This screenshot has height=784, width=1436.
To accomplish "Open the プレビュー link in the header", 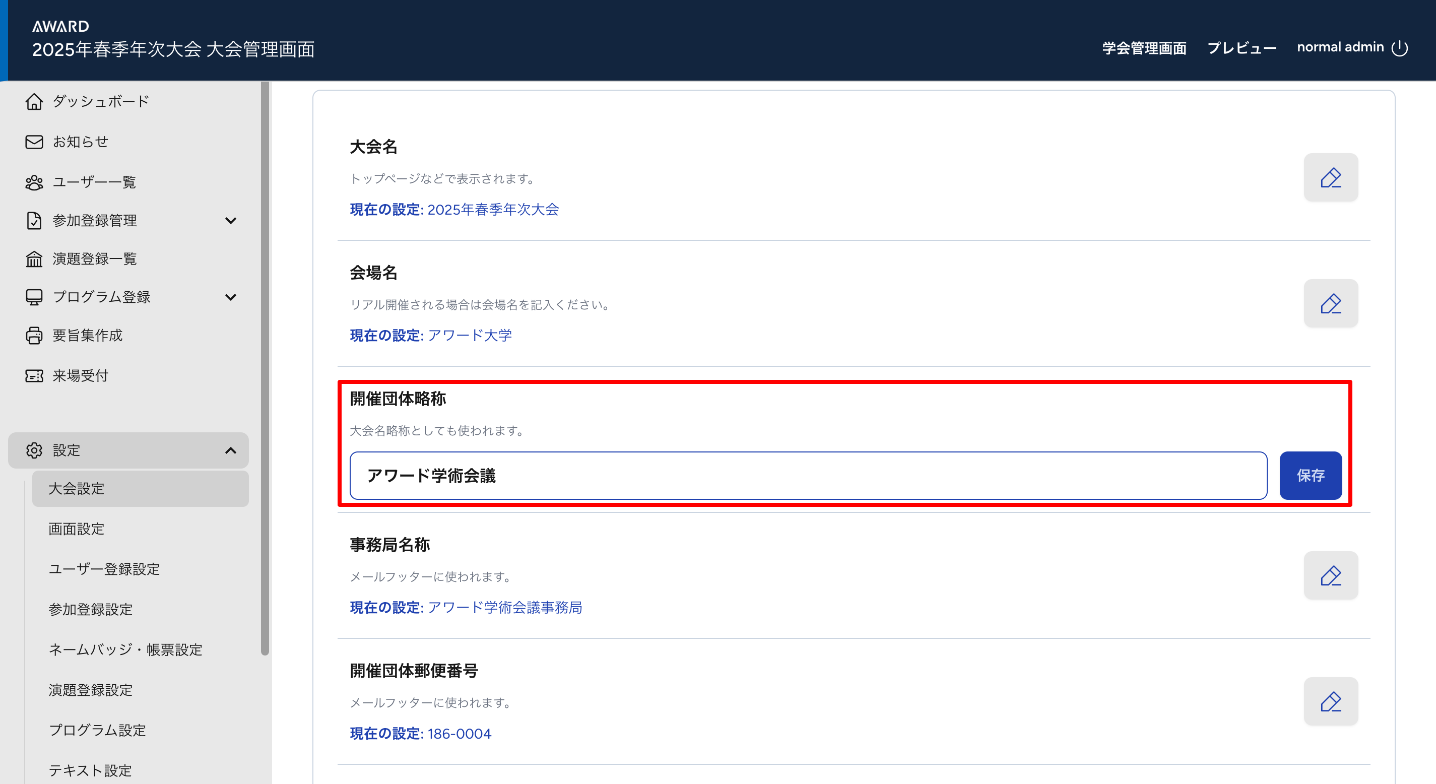I will (x=1242, y=48).
